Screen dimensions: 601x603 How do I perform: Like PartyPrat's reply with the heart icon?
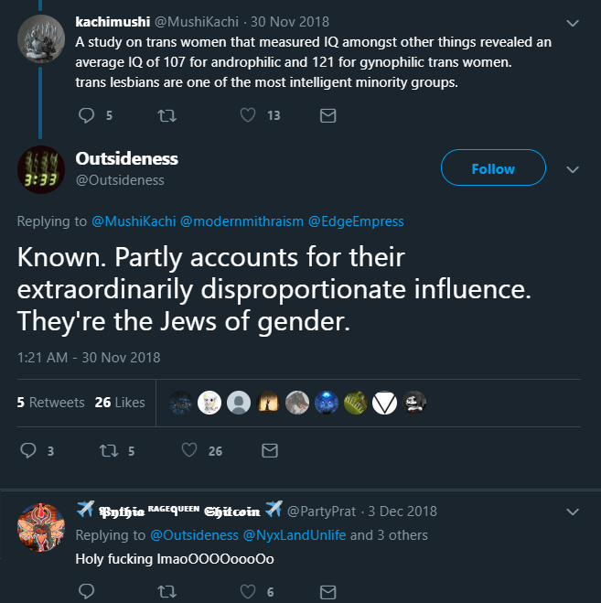tap(248, 592)
